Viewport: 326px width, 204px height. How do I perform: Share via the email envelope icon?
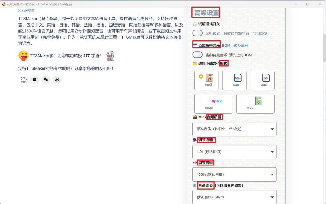pos(34,80)
